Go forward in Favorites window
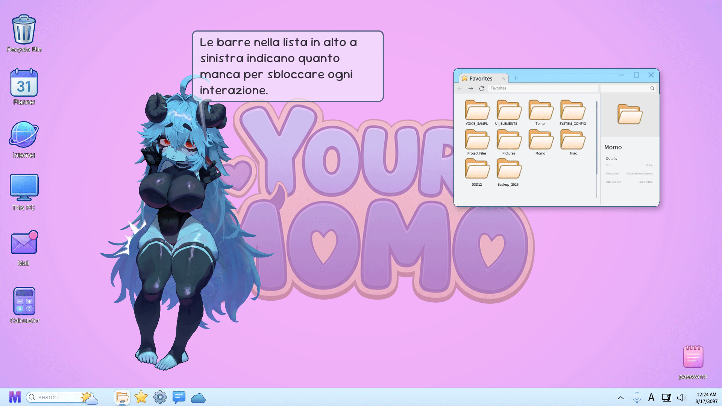 (x=470, y=88)
